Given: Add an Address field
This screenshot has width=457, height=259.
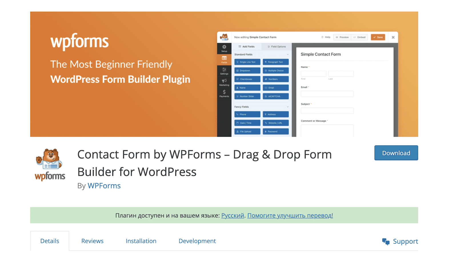Looking at the screenshot, I should pos(276,114).
